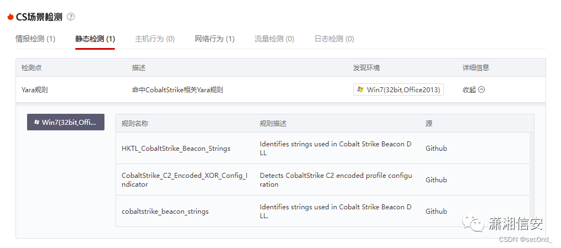The image size is (561, 248).
Task: Collapse details via the 收起 chevron icon
Action: tap(481, 89)
